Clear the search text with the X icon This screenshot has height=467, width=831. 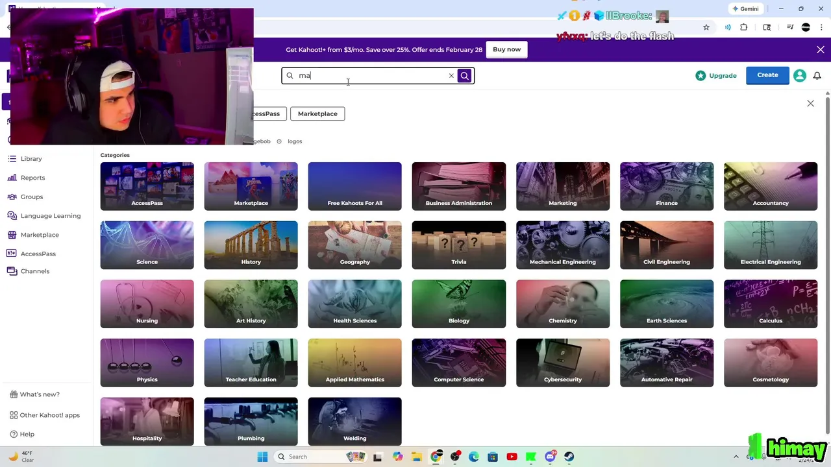(x=451, y=76)
